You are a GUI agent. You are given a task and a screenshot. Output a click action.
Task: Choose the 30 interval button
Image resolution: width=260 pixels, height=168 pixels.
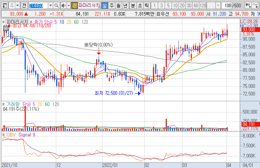click(x=189, y=6)
